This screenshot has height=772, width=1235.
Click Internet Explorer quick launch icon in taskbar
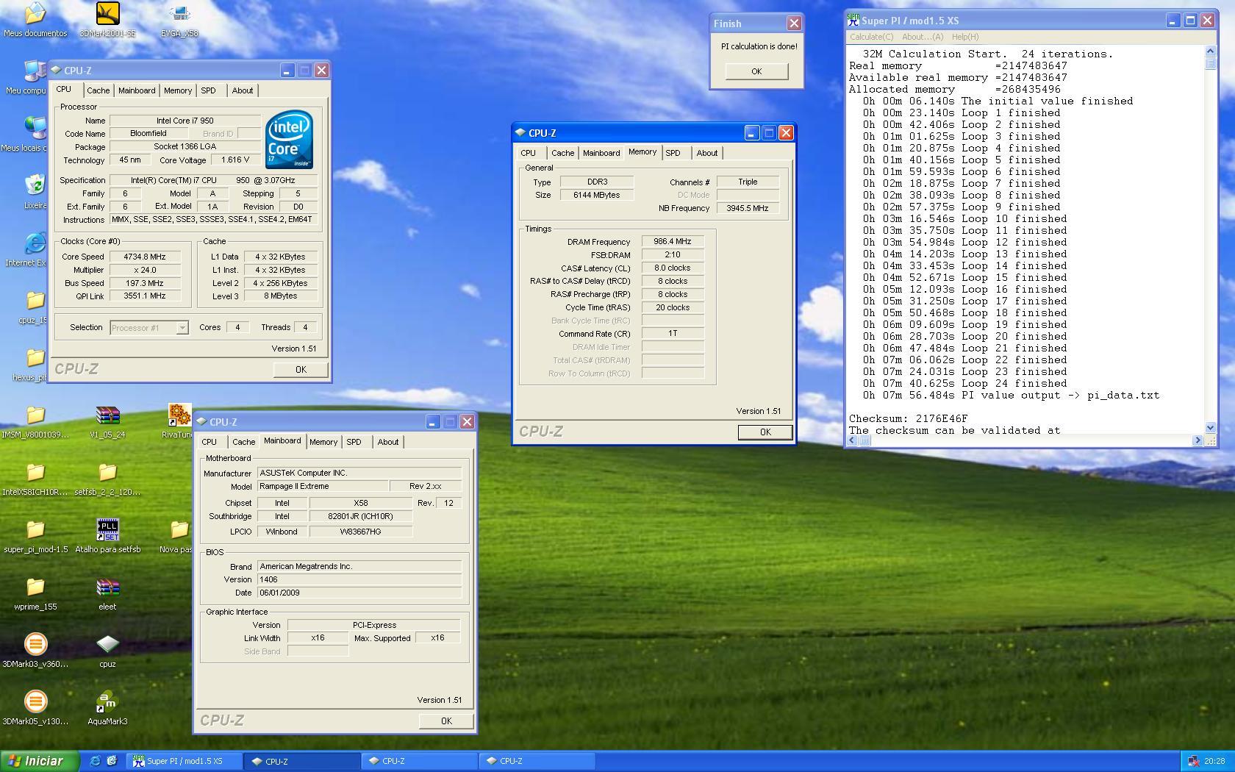tap(95, 761)
